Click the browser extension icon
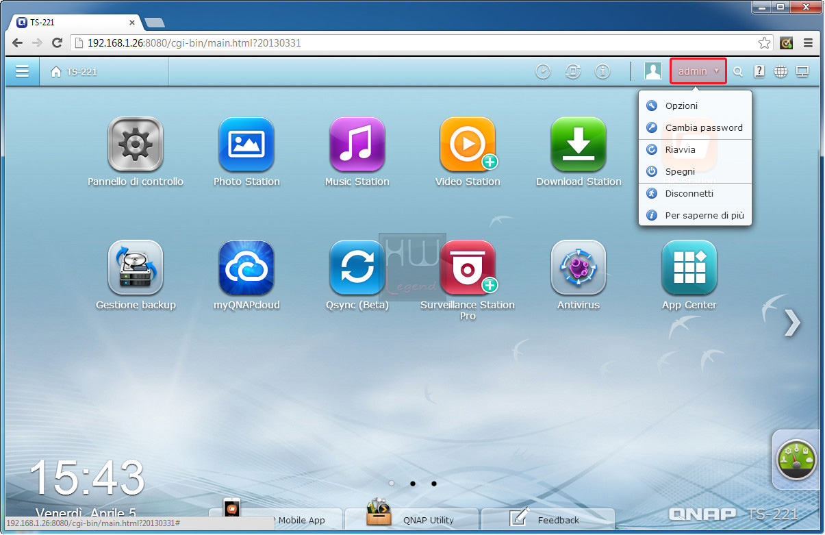Viewport: 825px width, 535px height. tap(787, 42)
